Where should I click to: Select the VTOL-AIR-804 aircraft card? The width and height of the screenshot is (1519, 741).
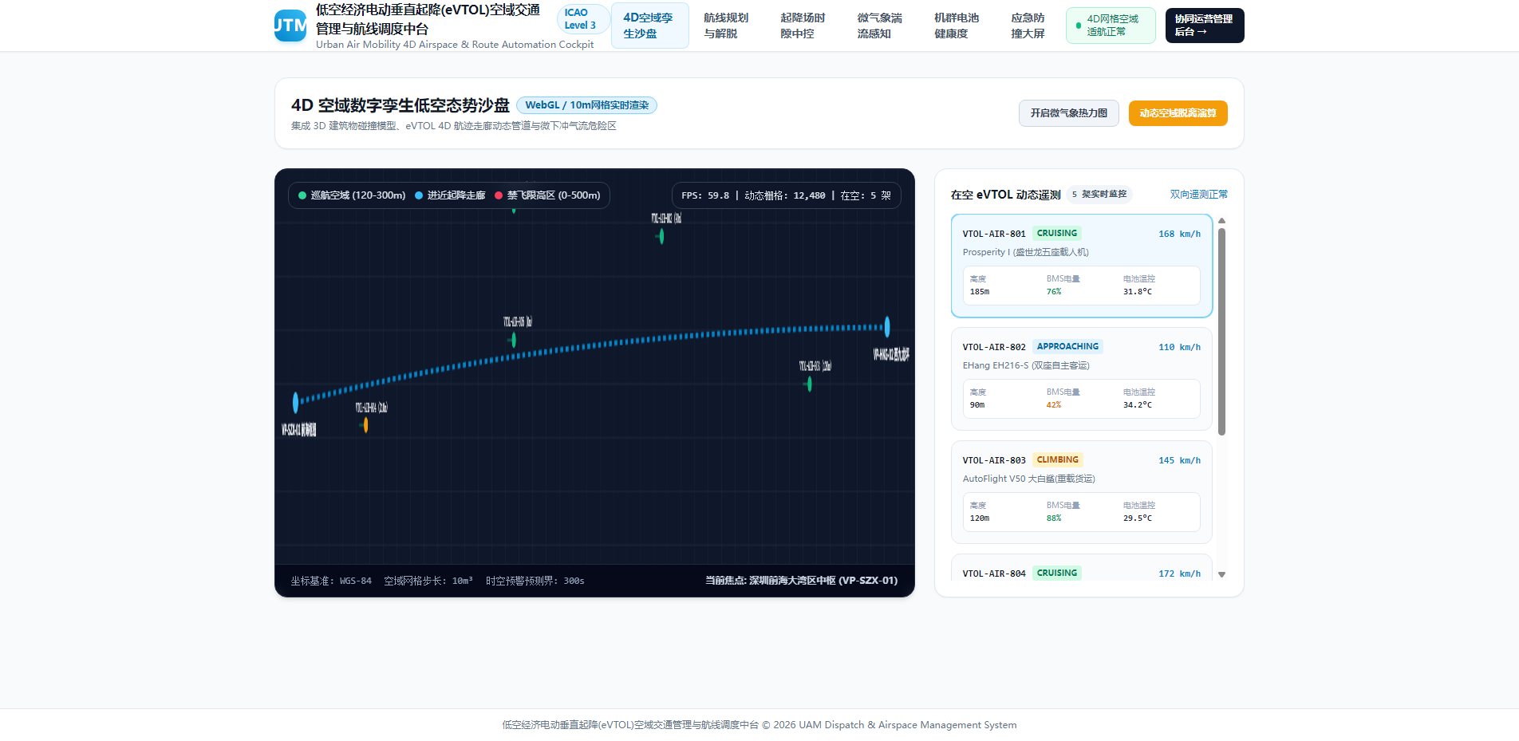point(1082,567)
